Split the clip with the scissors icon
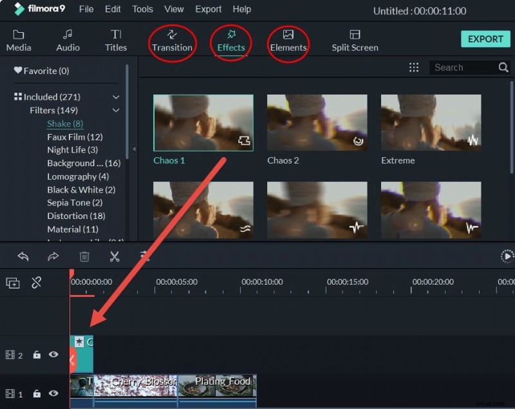515x409 pixels. [115, 256]
